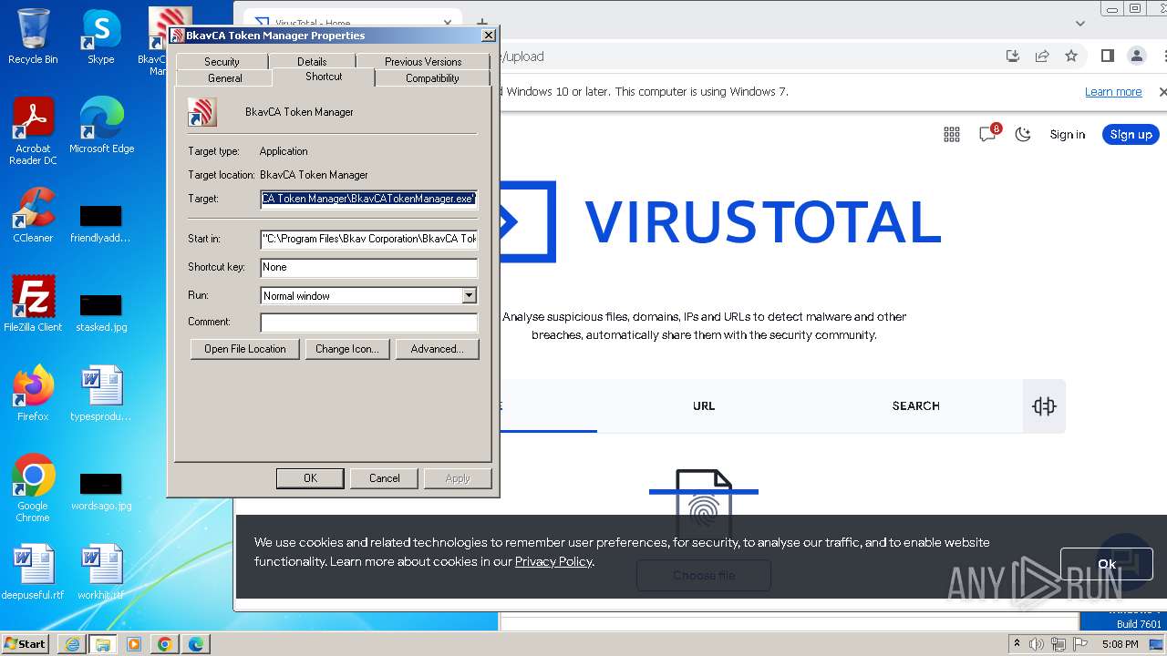Click VirusTotal Sign up button
This screenshot has height=656, width=1167.
1131,135
